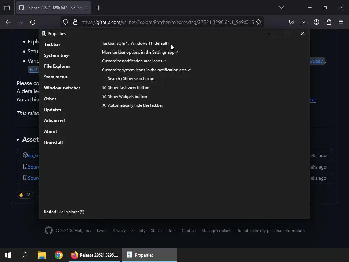This screenshot has width=349, height=262.
Task: Click thumbs up reaction with 72
Action: (25, 194)
